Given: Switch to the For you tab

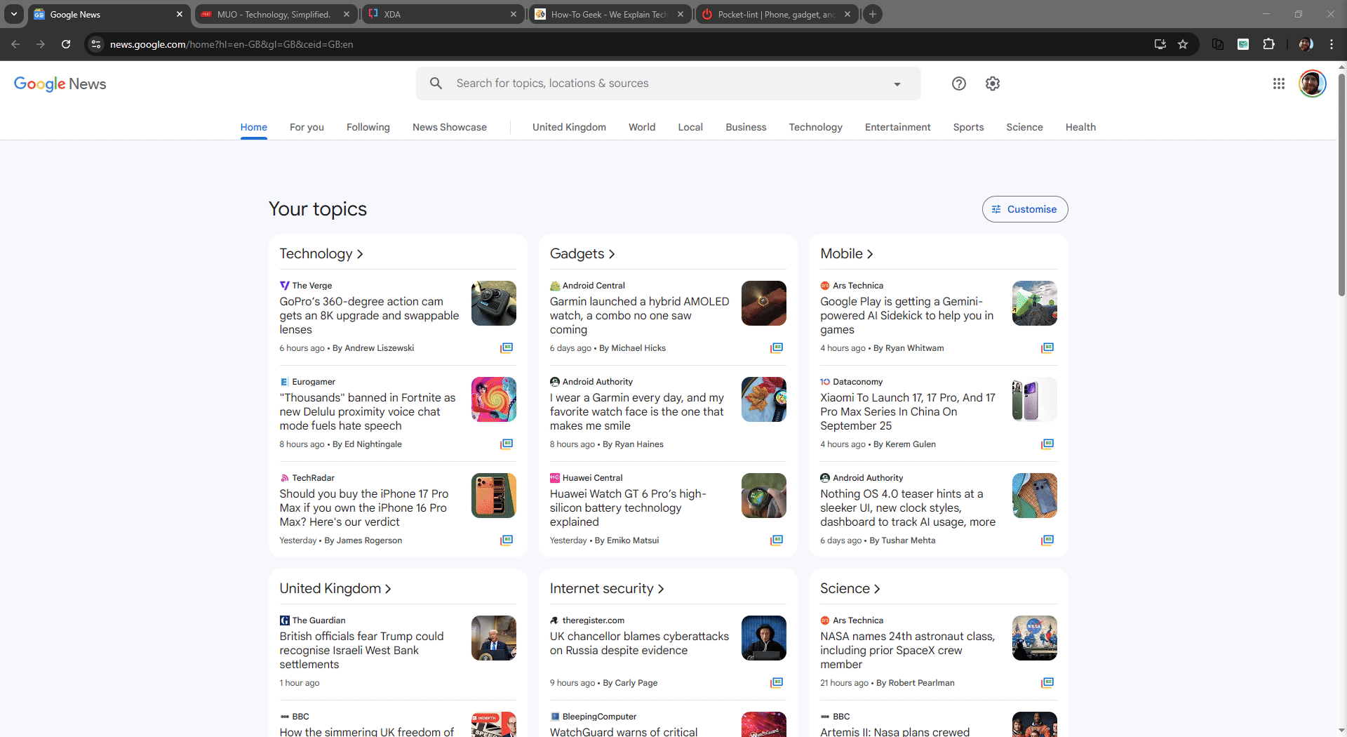Looking at the screenshot, I should point(307,127).
